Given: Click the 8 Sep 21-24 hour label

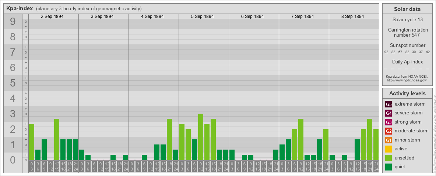Looking at the screenshot, I should 376,166.
